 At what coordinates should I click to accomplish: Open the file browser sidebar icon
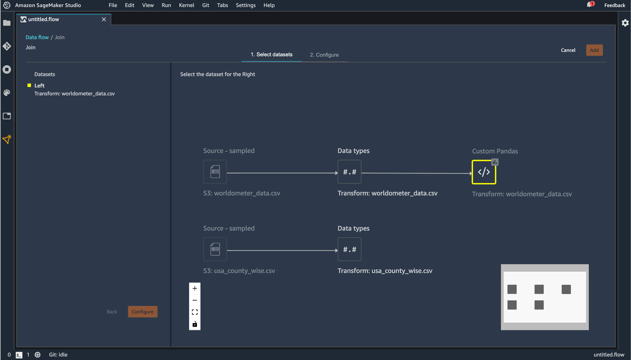[x=7, y=23]
